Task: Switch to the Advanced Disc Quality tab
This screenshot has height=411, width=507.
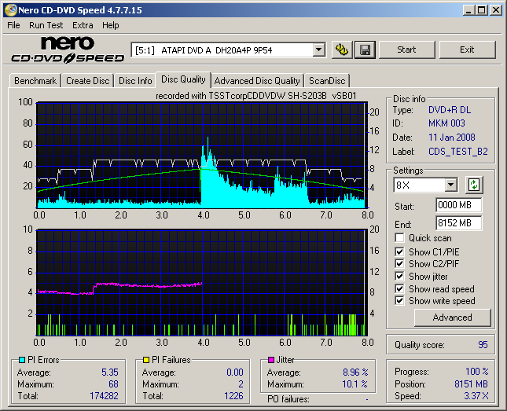Action: click(x=257, y=81)
